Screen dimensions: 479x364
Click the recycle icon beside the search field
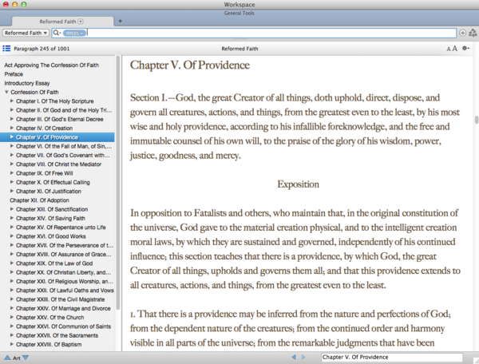click(473, 33)
